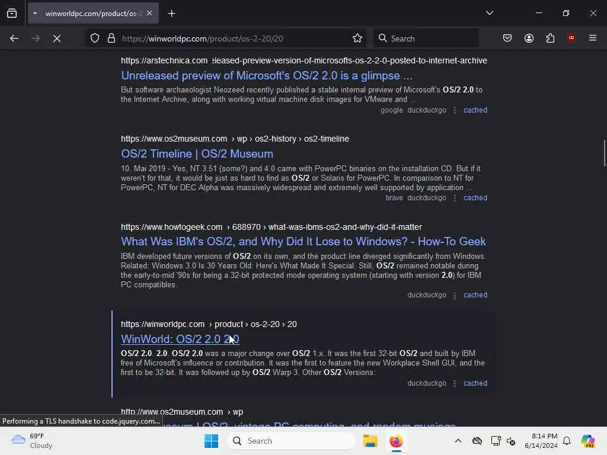The width and height of the screenshot is (607, 455).
Task: Open tracking protection shield icon
Action: click(95, 39)
